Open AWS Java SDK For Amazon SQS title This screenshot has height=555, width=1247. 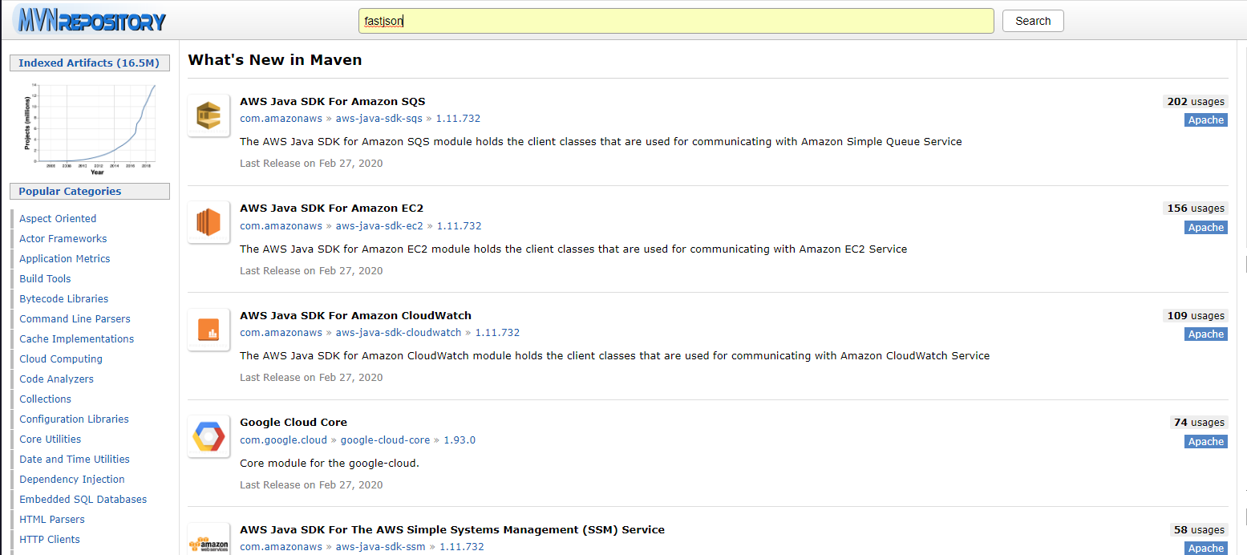[x=333, y=101]
